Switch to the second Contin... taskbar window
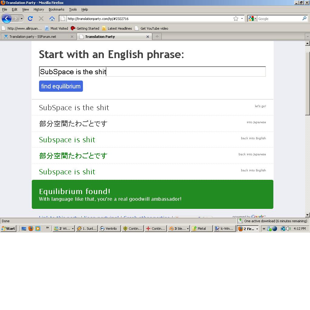Image resolution: width=310 pixels, height=310 pixels. tap(156, 229)
